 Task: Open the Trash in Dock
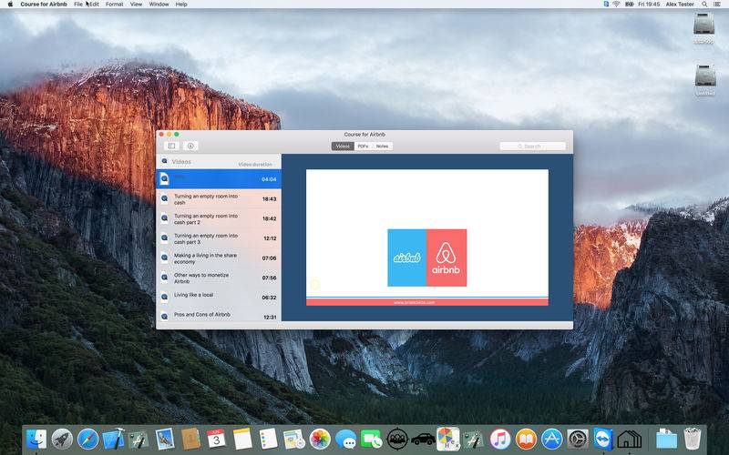tap(693, 439)
